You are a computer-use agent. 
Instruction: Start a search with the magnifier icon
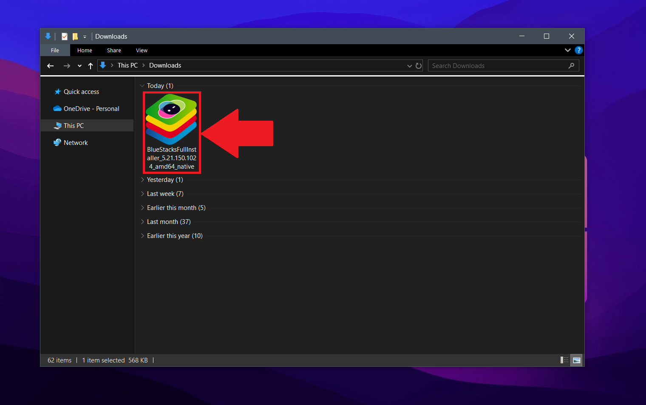point(572,65)
